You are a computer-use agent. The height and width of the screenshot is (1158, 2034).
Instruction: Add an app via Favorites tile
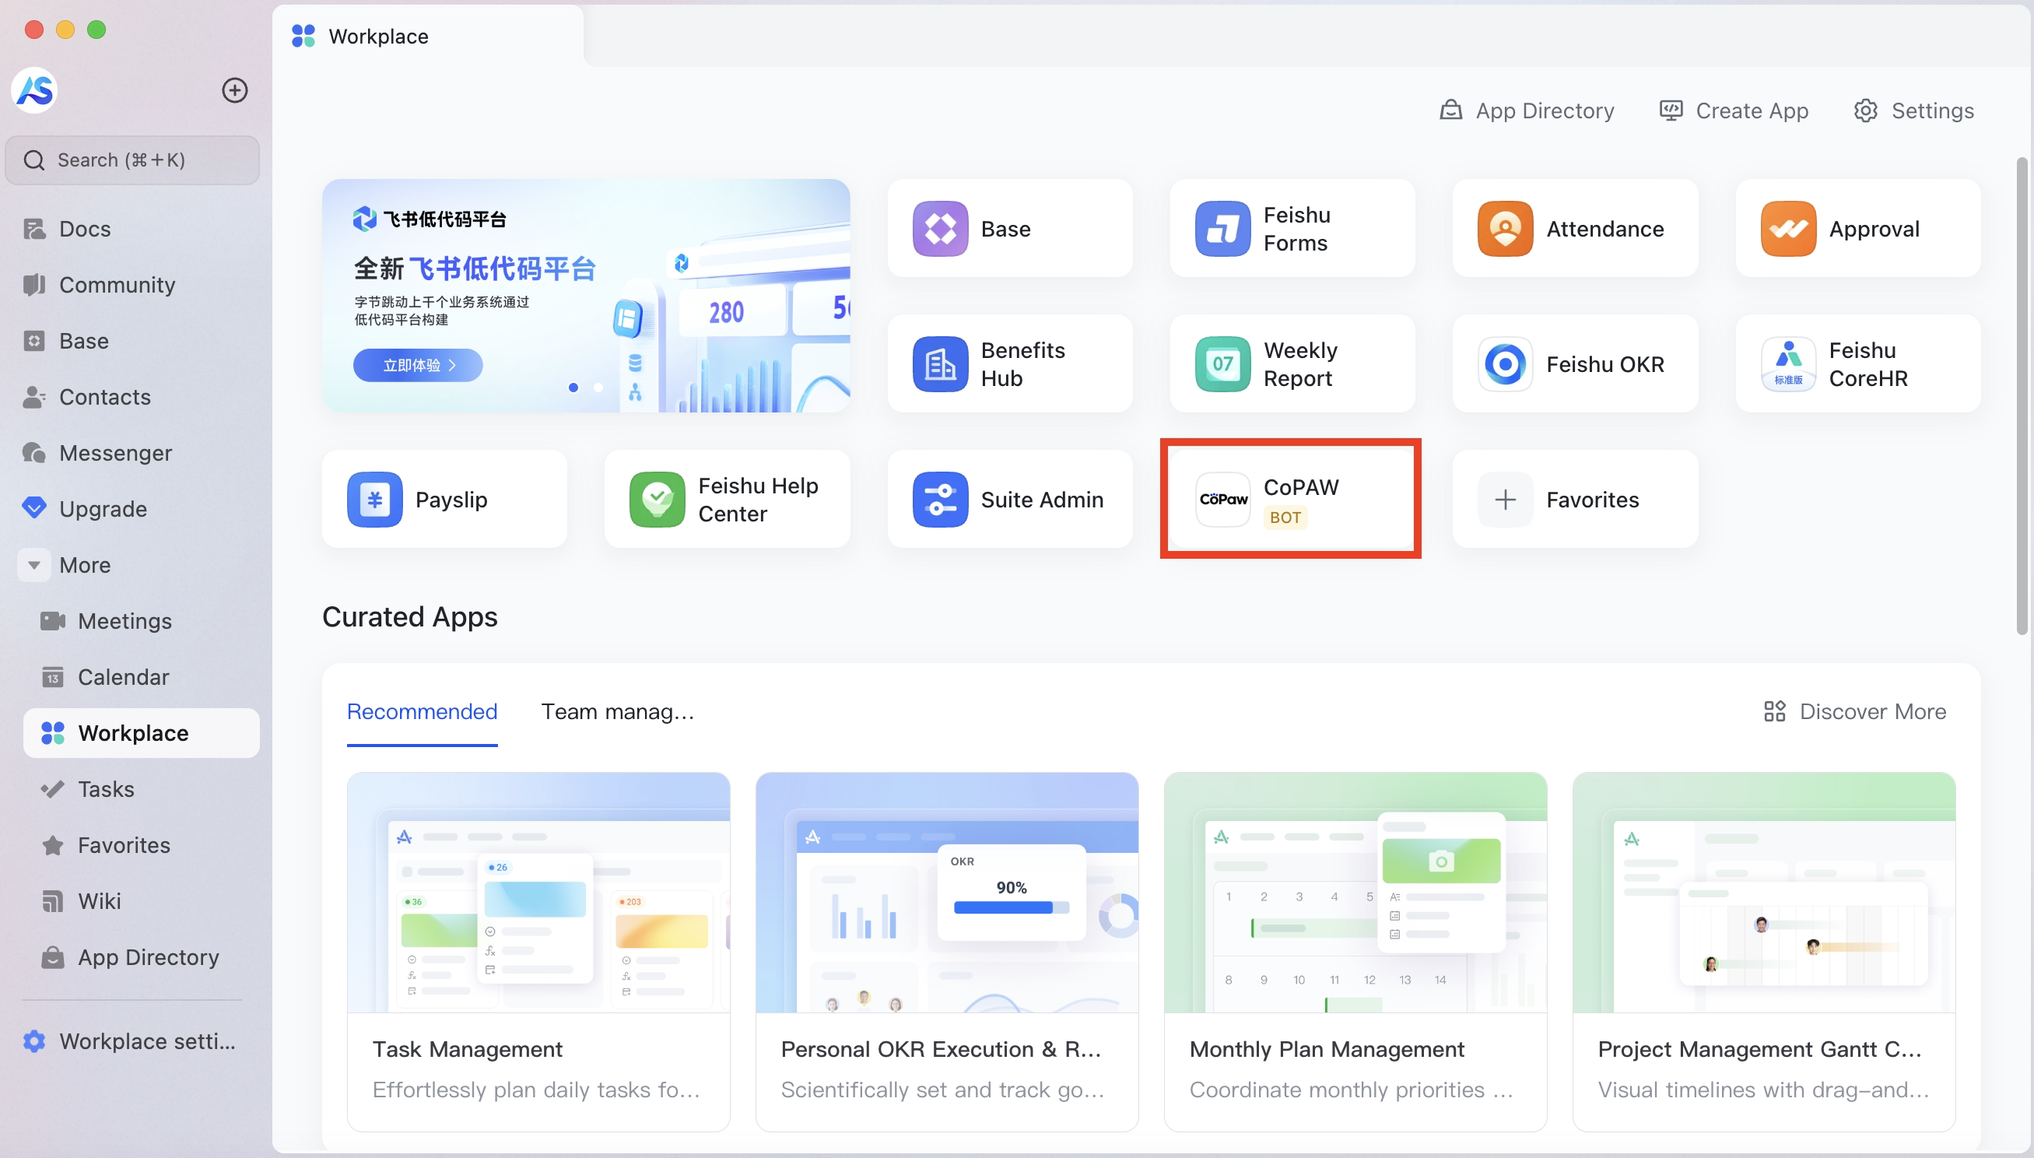(1573, 500)
